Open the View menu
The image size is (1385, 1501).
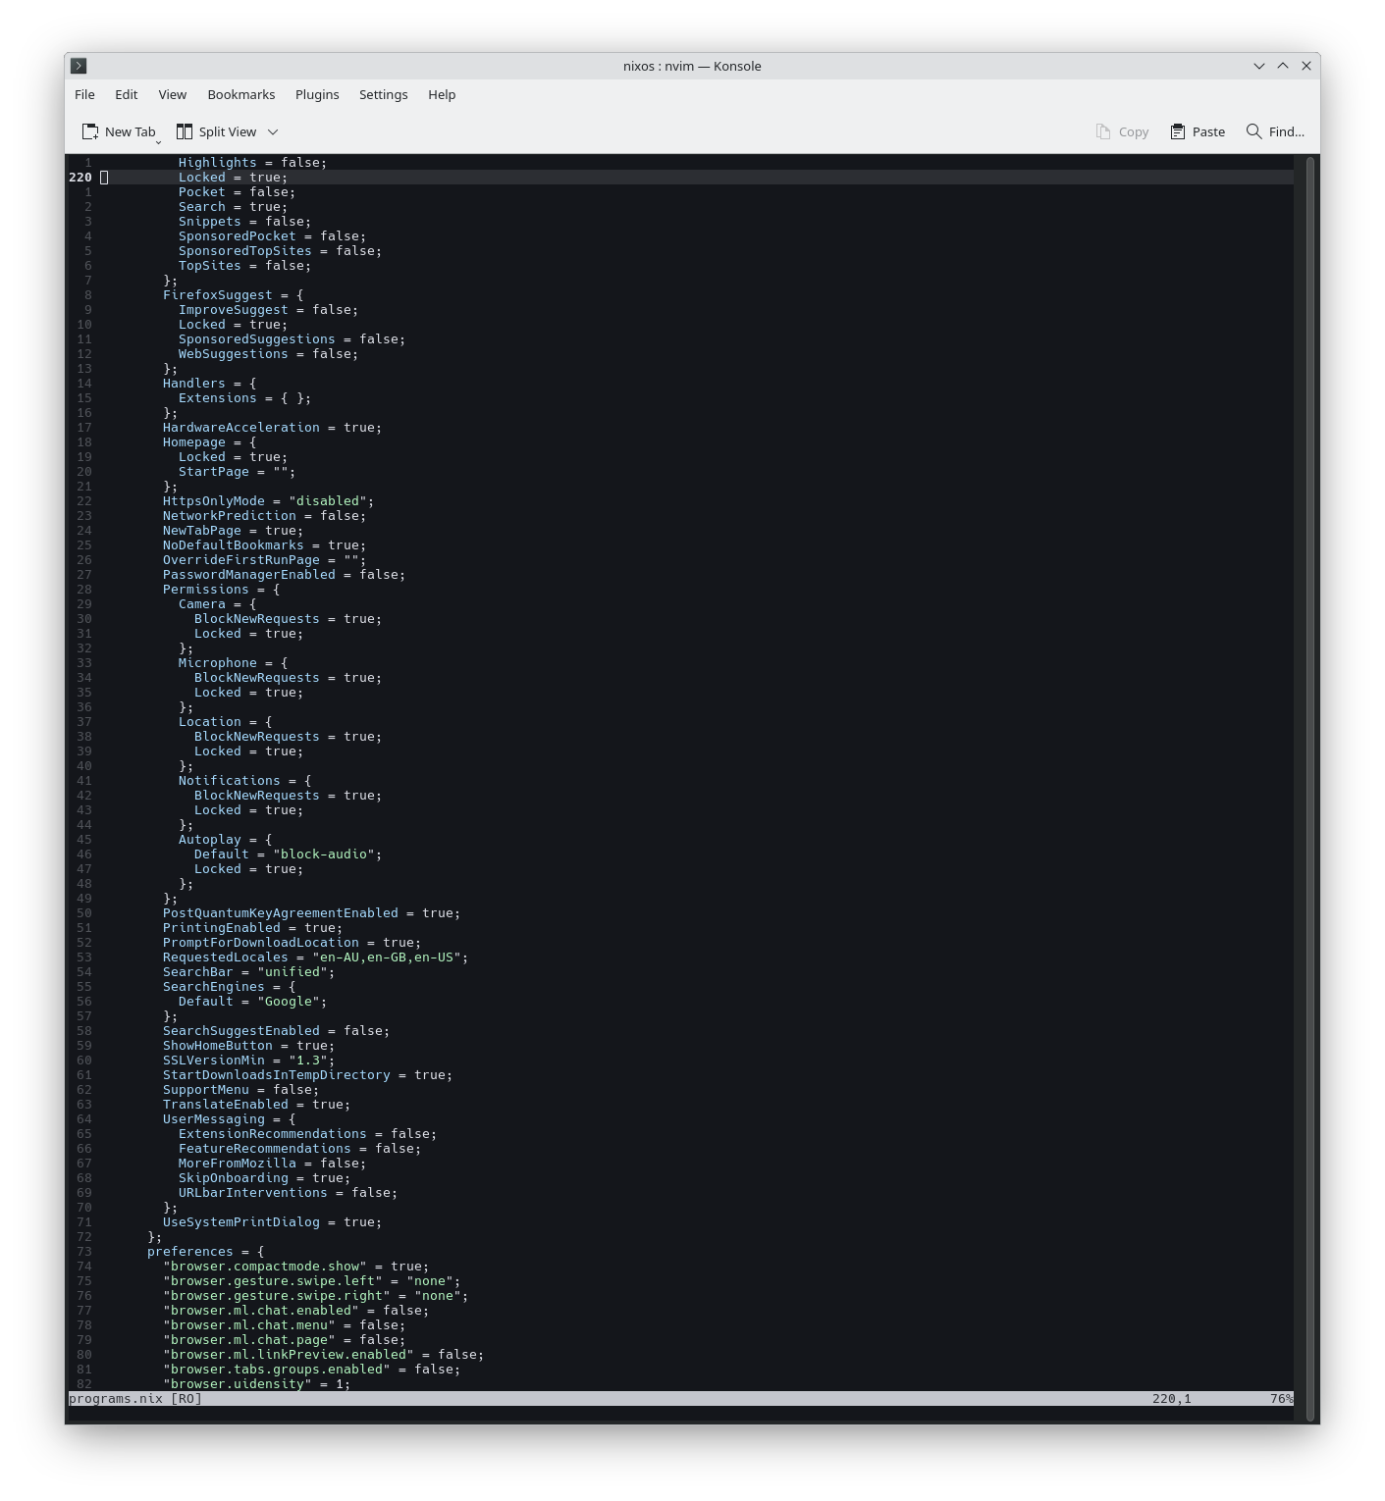pyautogui.click(x=173, y=94)
